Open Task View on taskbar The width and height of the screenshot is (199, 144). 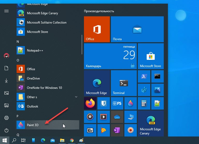pyautogui.click(x=23, y=140)
